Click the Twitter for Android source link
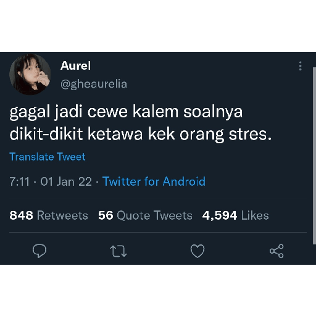The height and width of the screenshot is (316, 316). 154,181
